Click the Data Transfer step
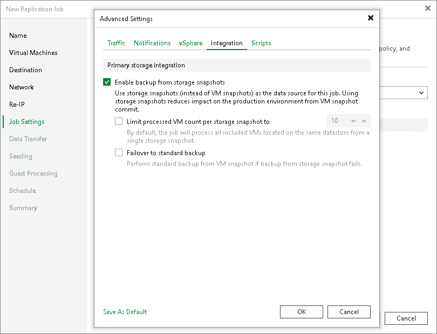 [x=28, y=139]
